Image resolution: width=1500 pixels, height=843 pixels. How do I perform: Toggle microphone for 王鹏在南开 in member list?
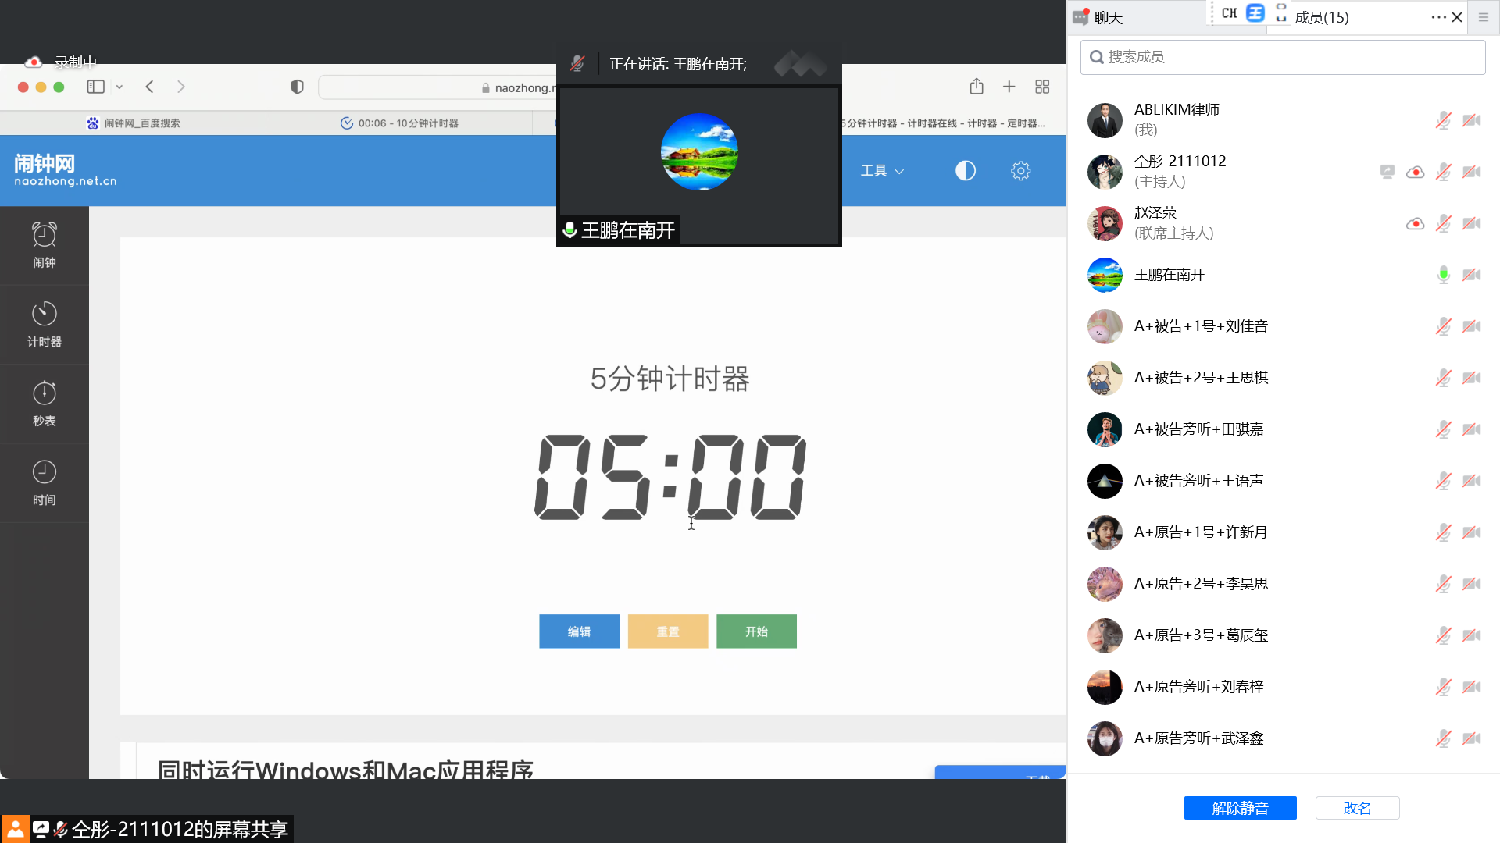click(1443, 275)
